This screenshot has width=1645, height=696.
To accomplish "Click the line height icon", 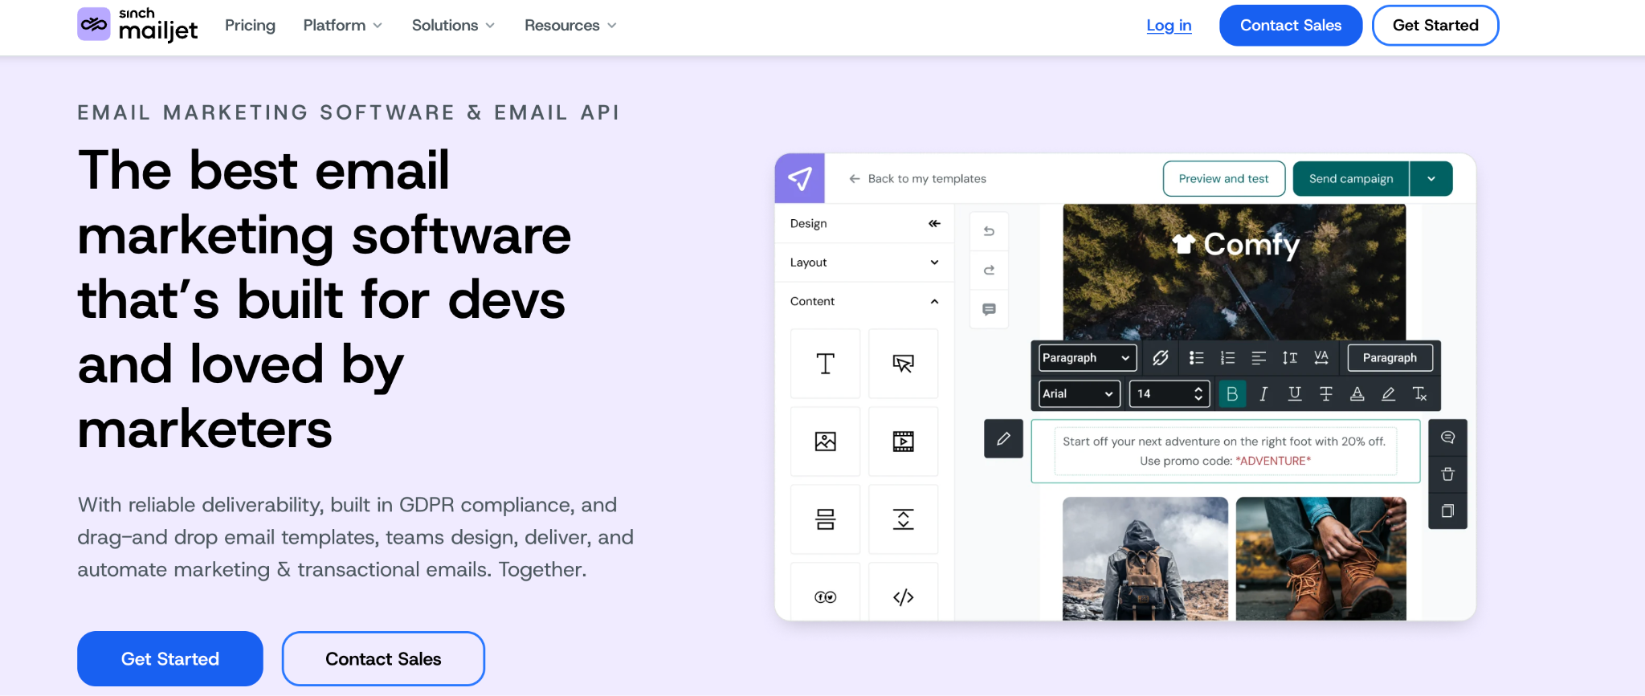I will [x=1290, y=358].
